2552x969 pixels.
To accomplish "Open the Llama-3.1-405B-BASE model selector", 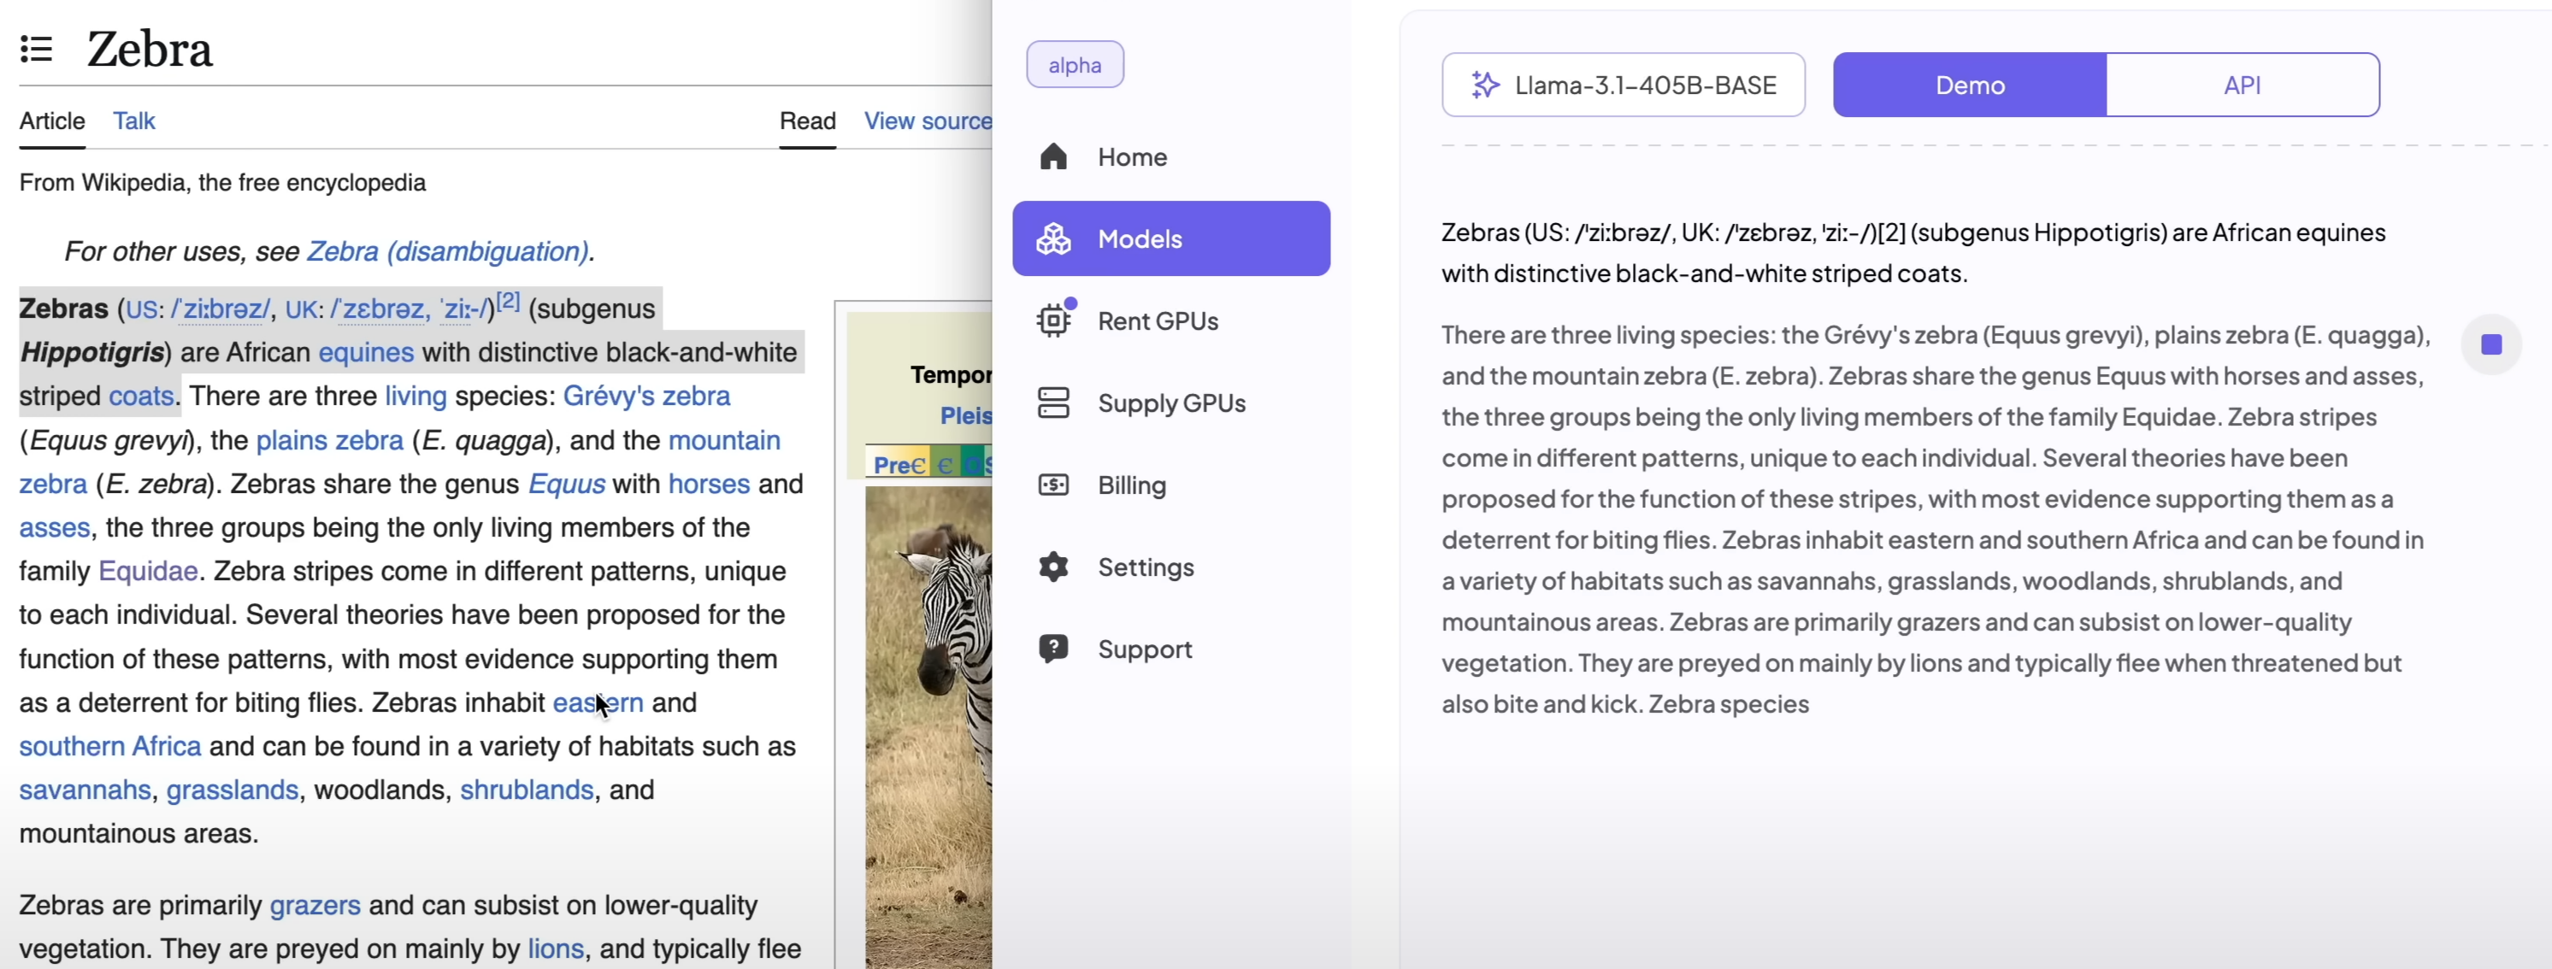I will coord(1623,85).
